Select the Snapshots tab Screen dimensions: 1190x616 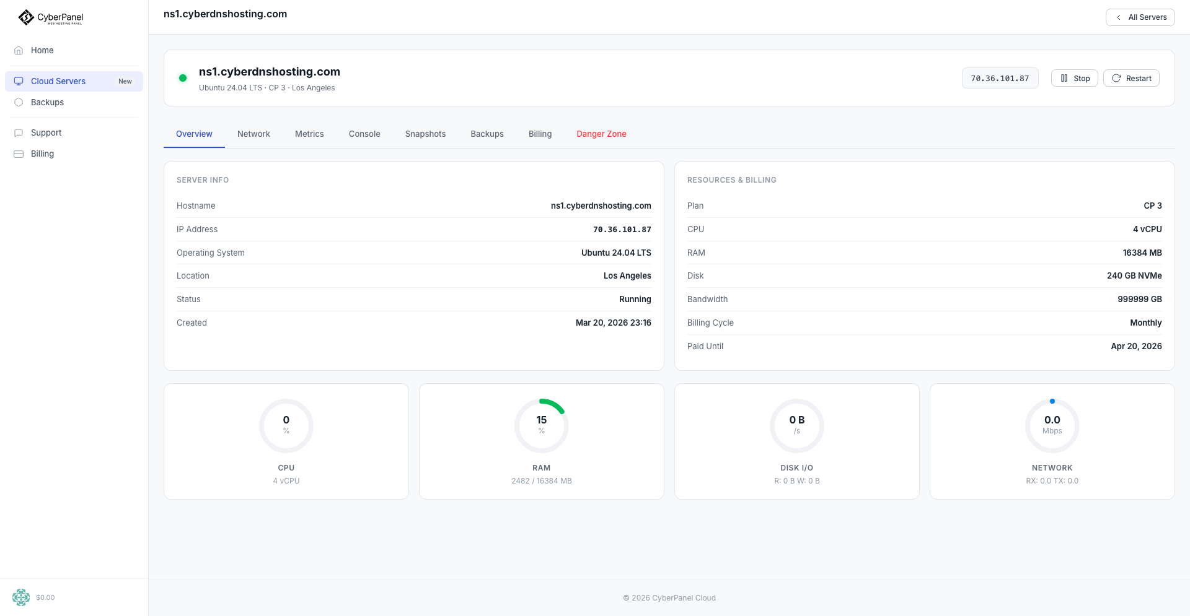(425, 134)
